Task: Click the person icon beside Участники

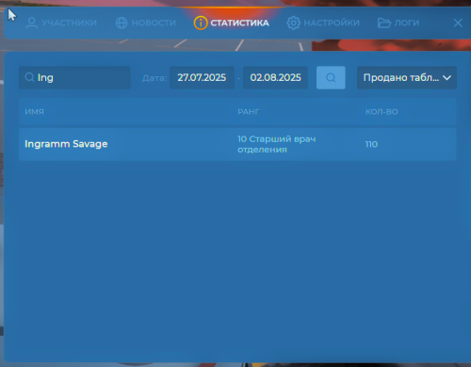Action: point(32,23)
